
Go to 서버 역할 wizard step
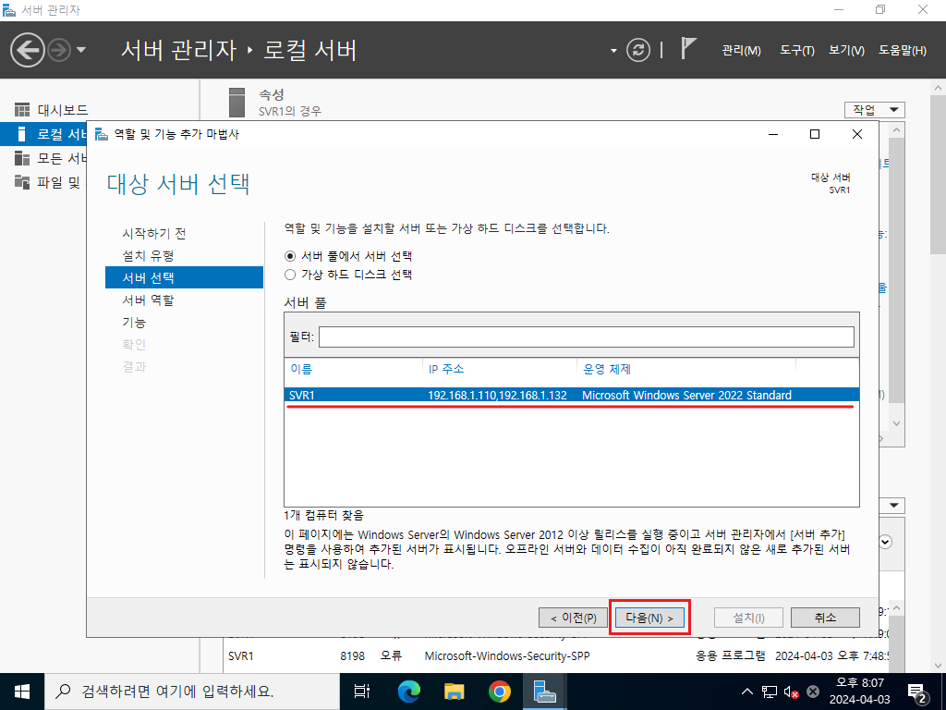click(x=149, y=300)
